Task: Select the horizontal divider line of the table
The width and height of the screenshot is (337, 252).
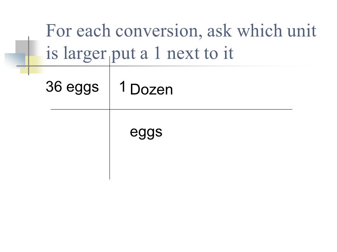Action: coord(171,109)
